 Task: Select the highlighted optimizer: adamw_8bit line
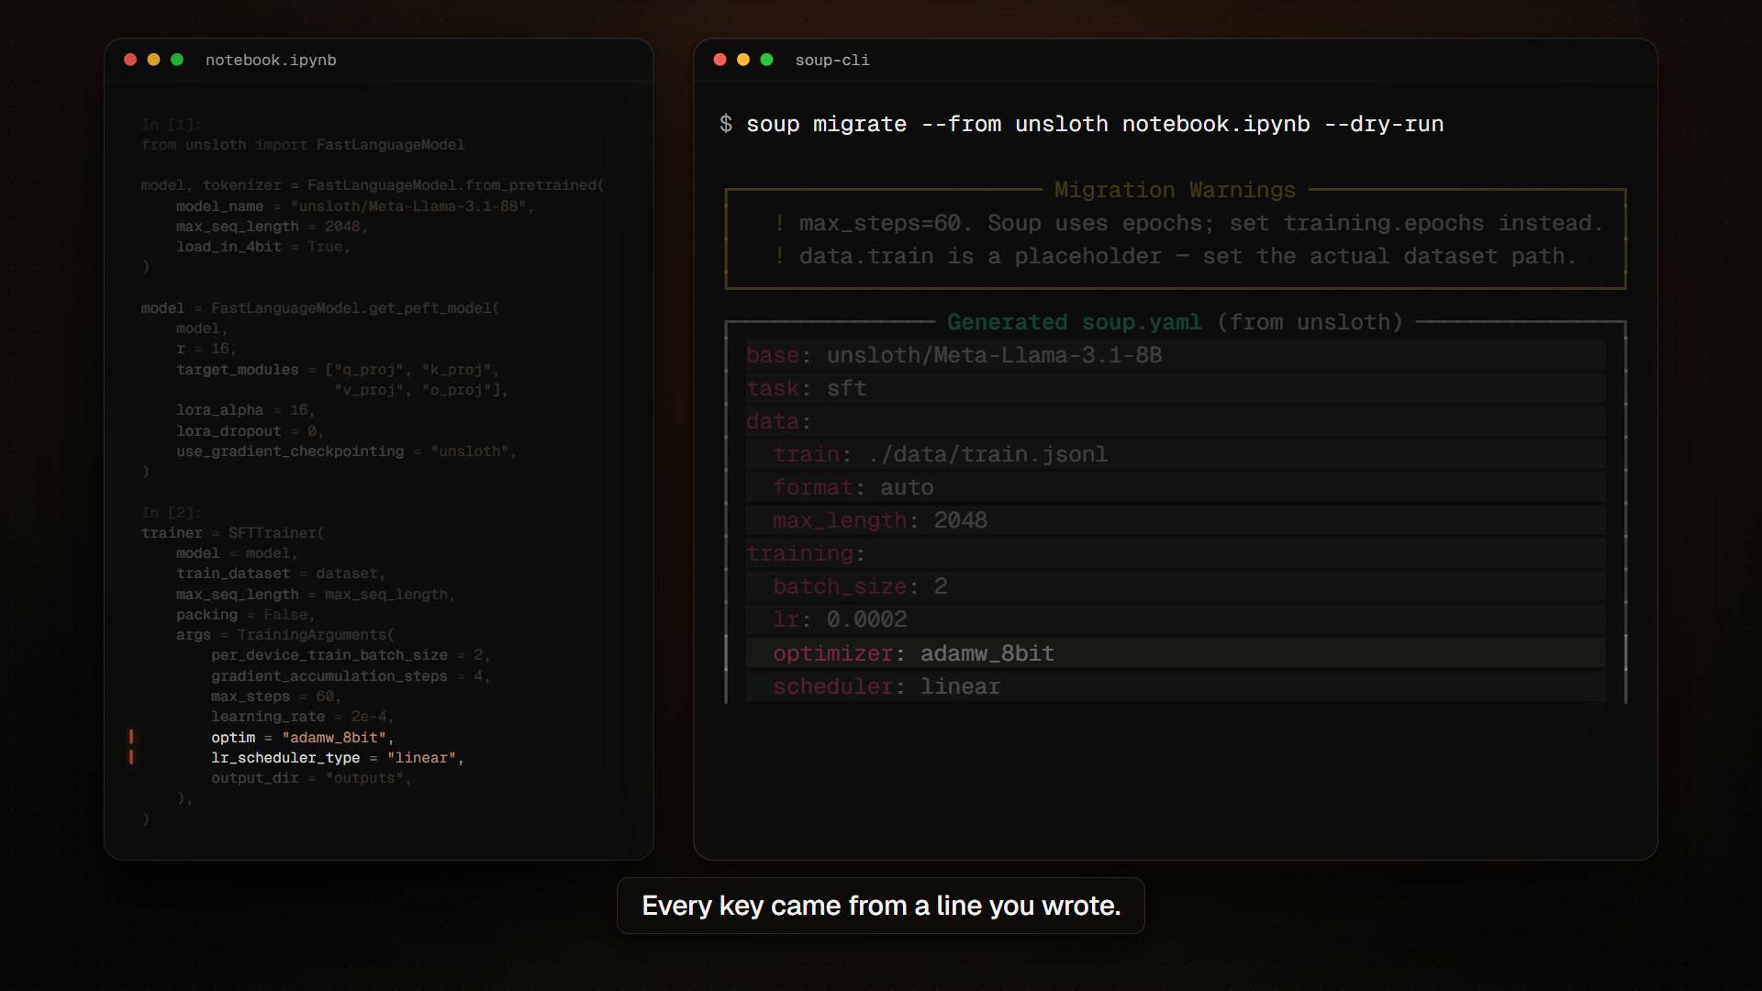[x=1176, y=653]
